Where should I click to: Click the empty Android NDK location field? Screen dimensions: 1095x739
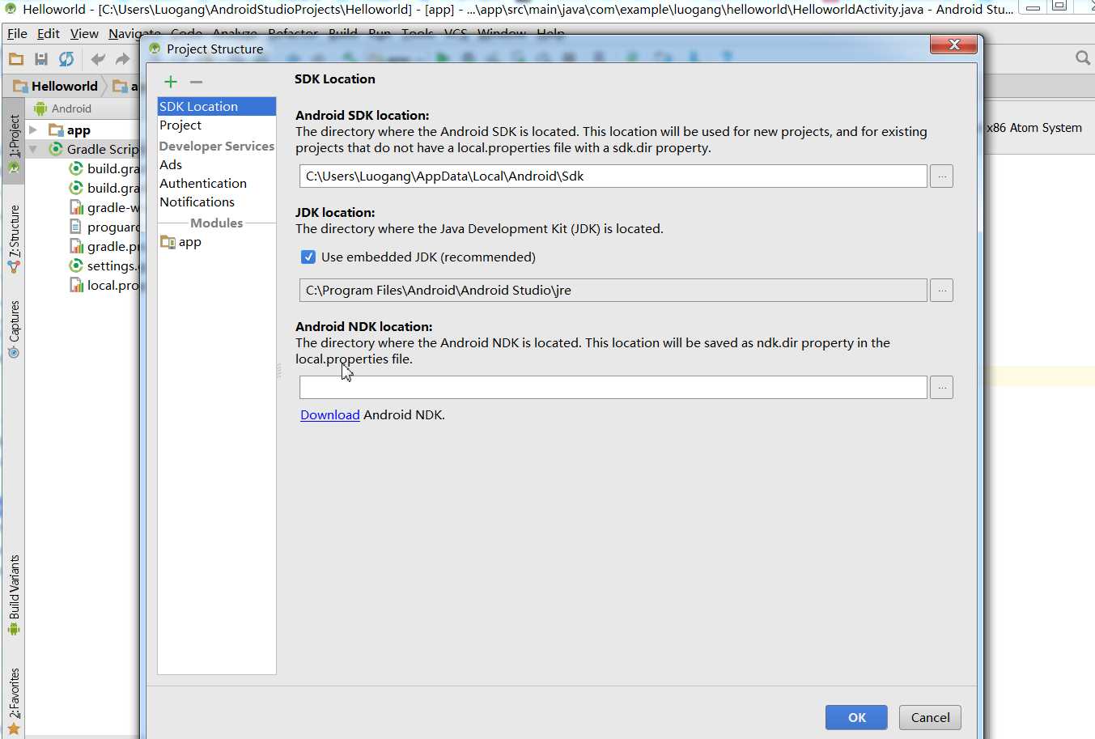[x=613, y=388]
